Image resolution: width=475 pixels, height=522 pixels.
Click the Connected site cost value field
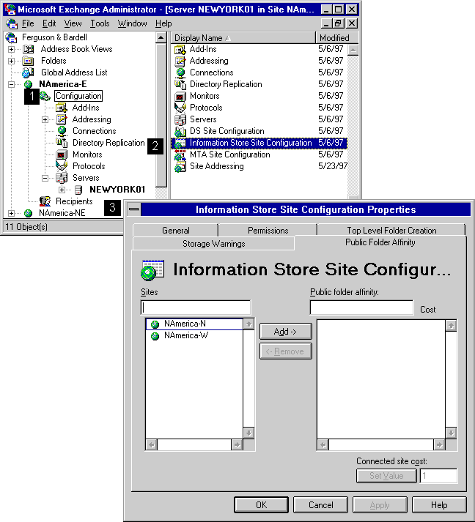(438, 476)
